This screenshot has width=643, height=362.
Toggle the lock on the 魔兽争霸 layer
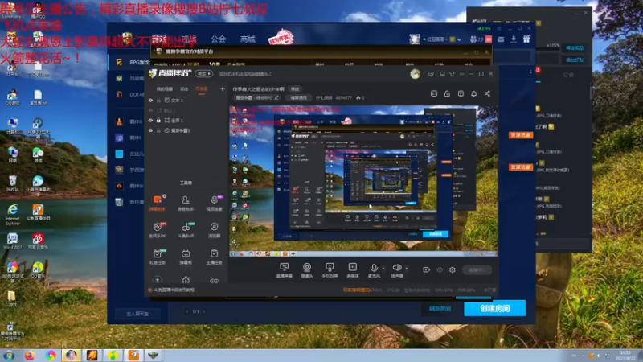point(158,130)
